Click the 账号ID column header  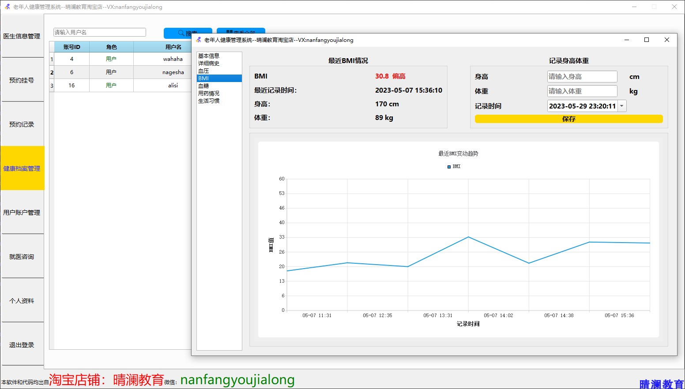click(72, 47)
